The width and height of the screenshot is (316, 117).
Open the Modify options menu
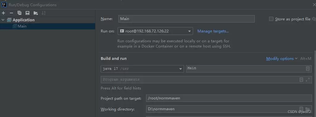[281, 59]
